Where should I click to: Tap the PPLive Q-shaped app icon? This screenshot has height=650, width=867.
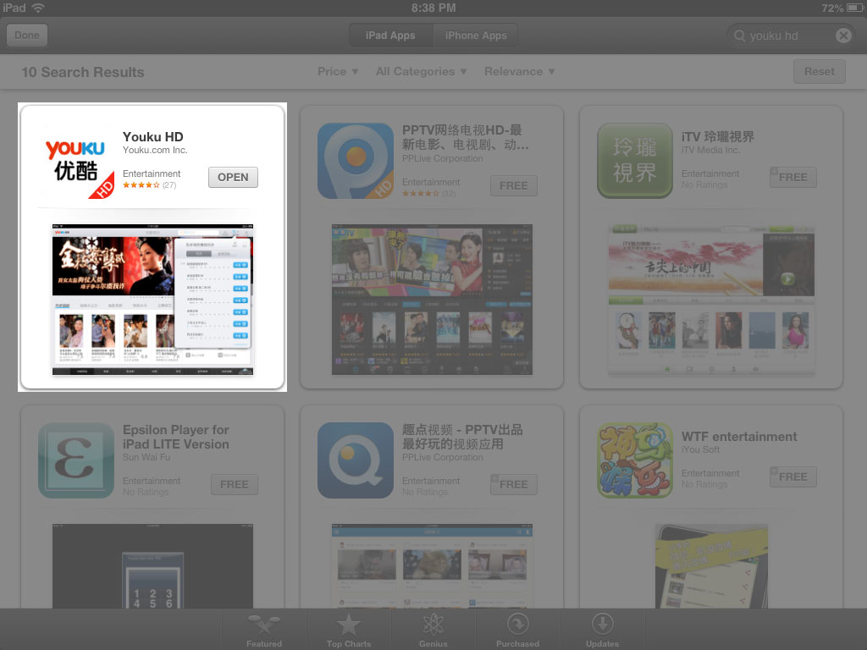(356, 460)
